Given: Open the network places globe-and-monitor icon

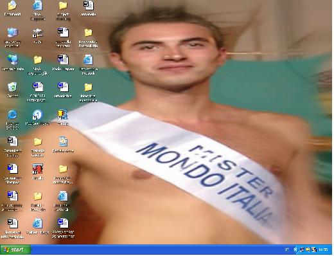Looking at the screenshot, I should [12, 60].
